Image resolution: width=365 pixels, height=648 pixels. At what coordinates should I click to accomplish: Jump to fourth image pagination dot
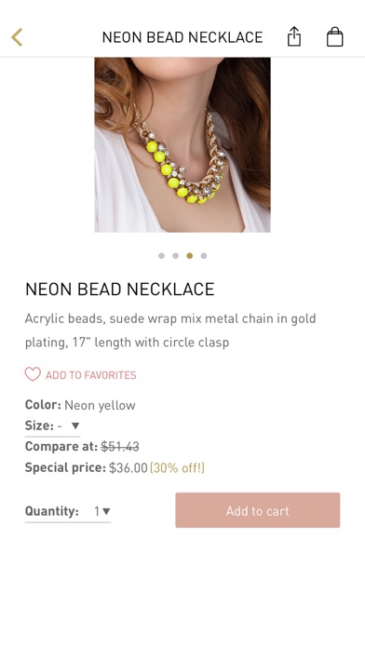point(204,256)
